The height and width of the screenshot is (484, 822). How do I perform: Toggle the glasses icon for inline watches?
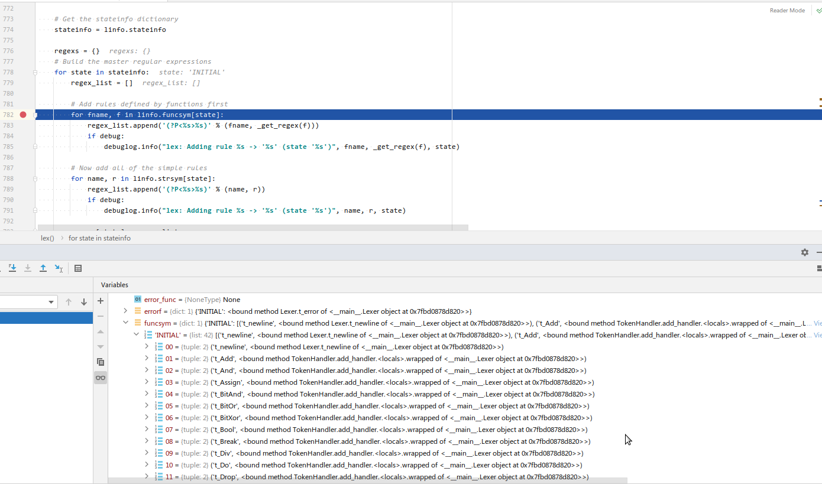coord(101,377)
